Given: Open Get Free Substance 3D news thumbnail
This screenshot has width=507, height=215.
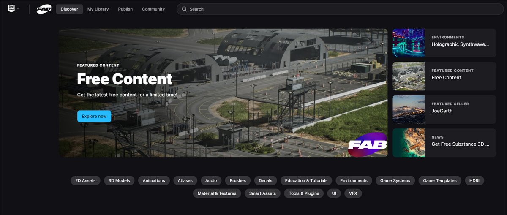Looking at the screenshot, I should pos(409,143).
